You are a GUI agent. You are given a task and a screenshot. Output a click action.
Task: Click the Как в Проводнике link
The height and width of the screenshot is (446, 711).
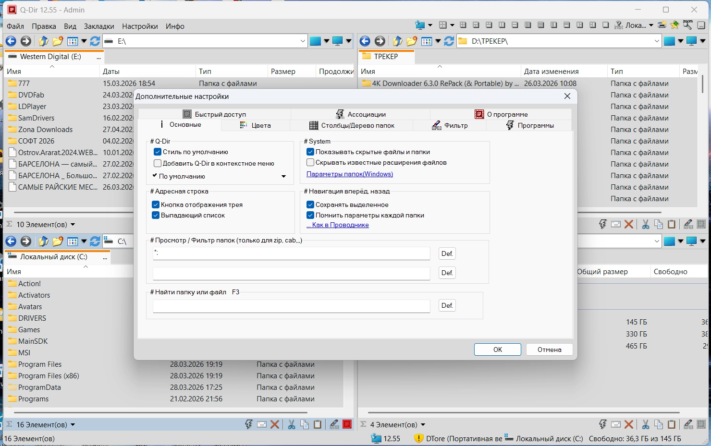[x=338, y=225]
